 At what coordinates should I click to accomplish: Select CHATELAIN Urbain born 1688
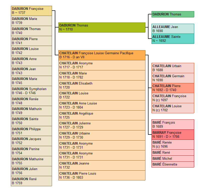[x=173, y=68]
